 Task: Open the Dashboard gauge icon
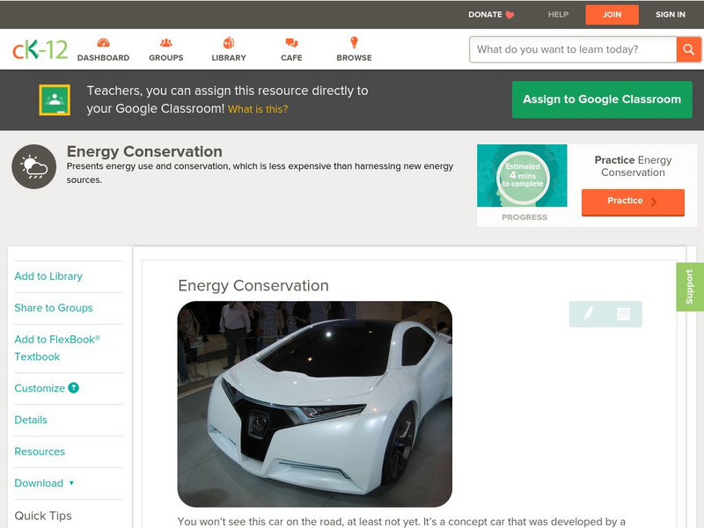(x=103, y=42)
